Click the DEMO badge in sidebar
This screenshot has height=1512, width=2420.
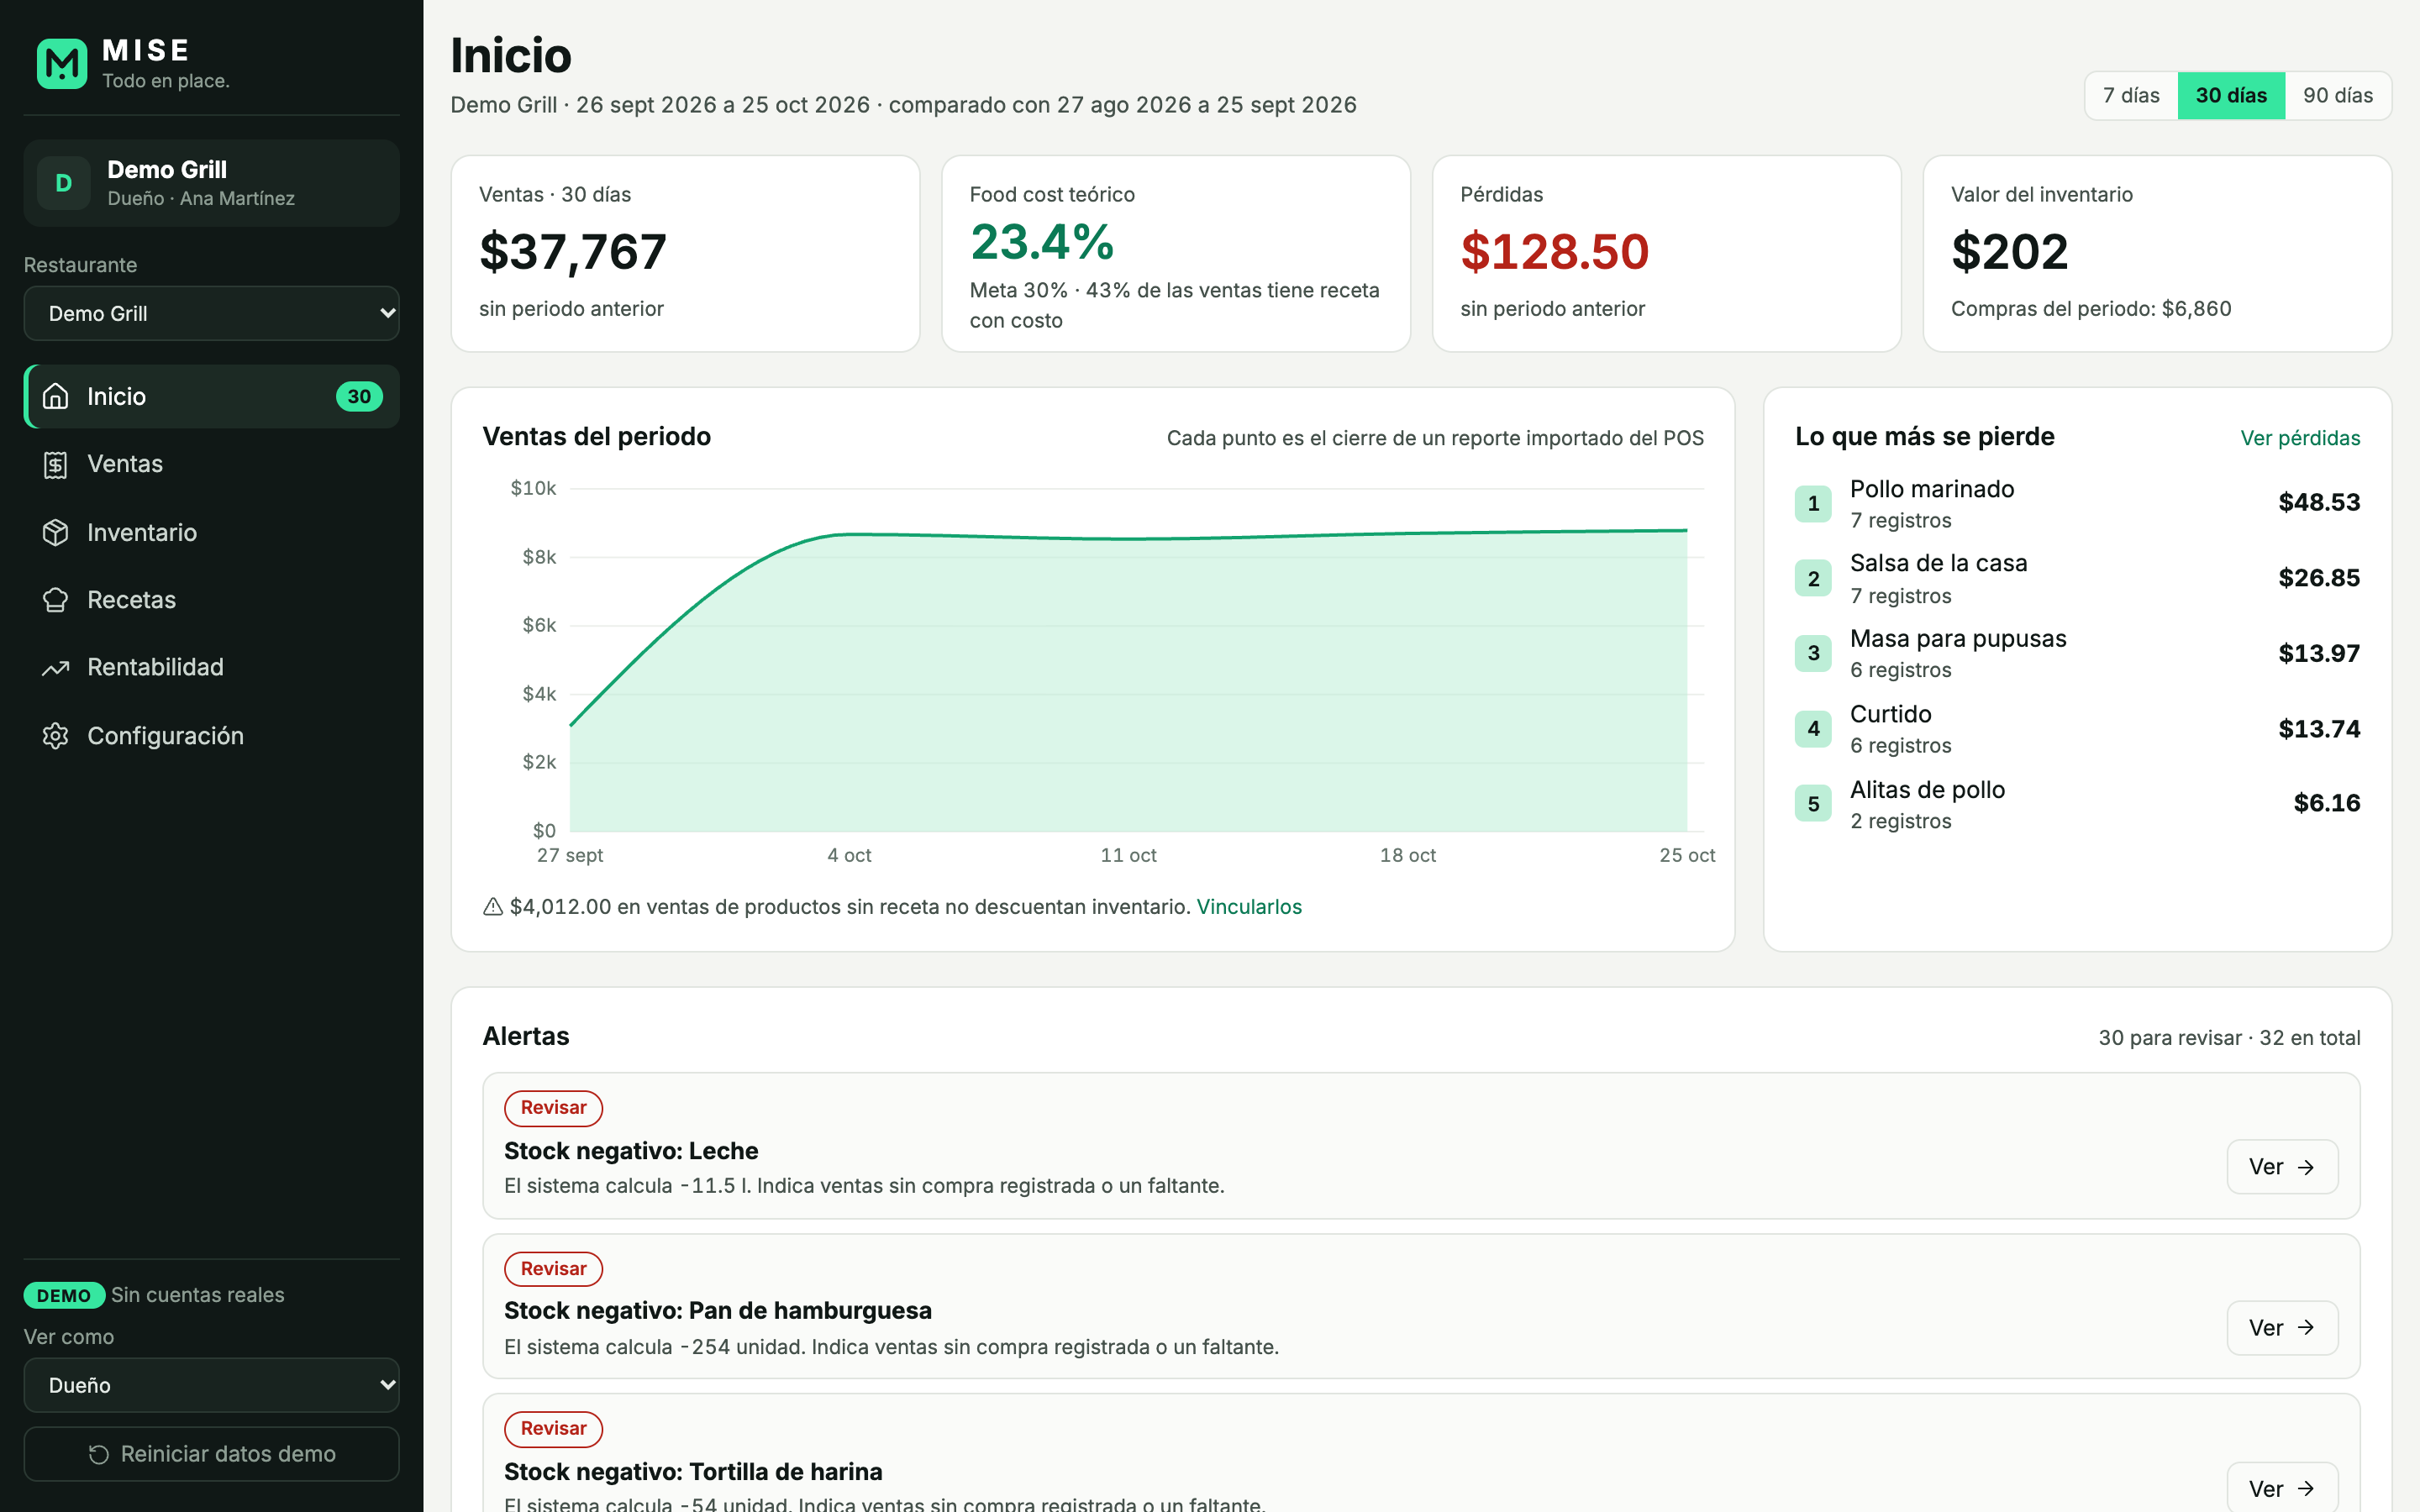(64, 1296)
